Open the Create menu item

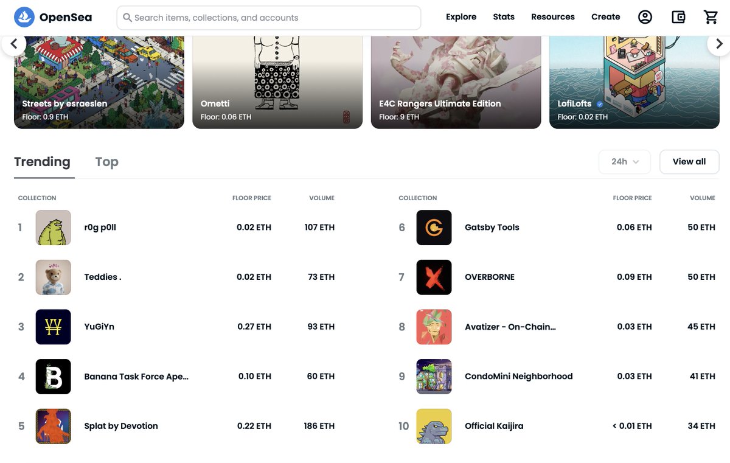[x=606, y=17]
